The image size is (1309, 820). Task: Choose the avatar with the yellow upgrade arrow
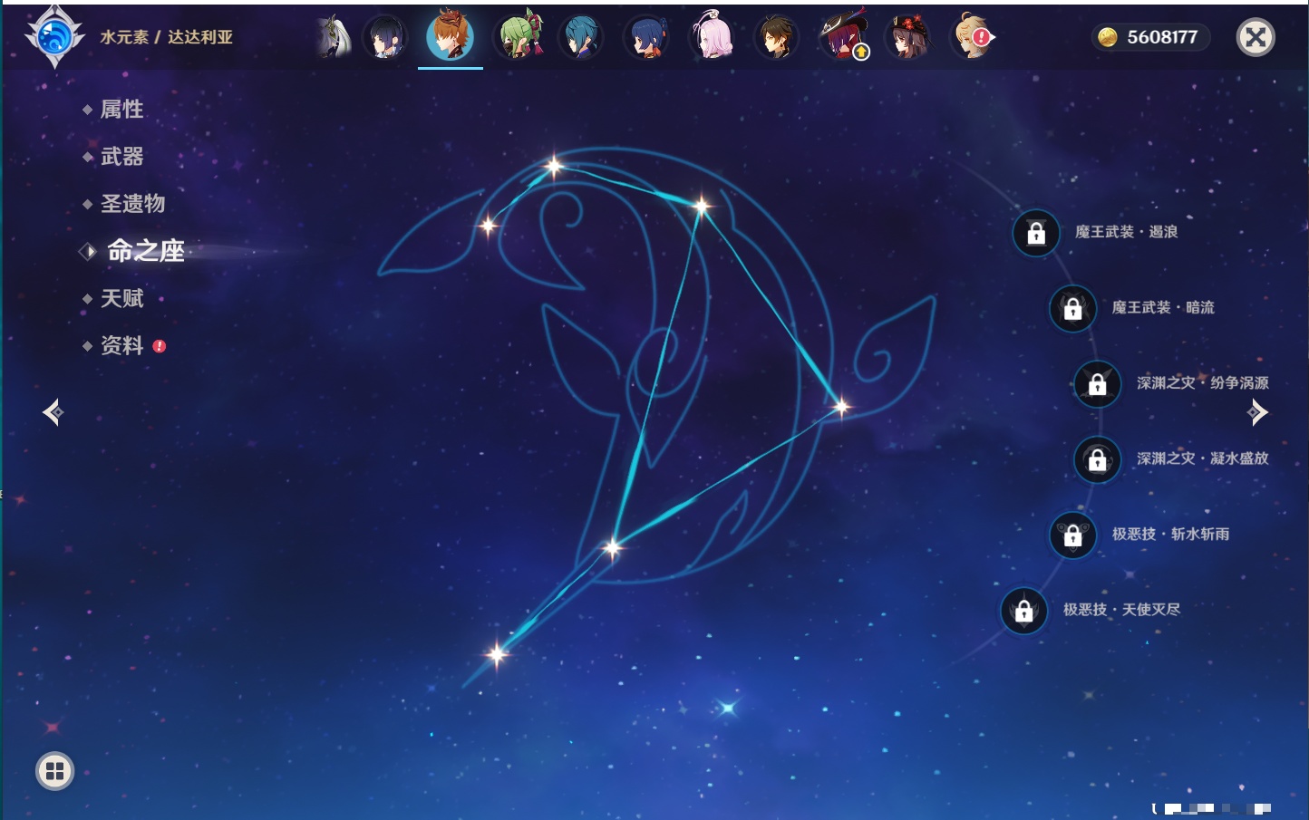point(844,37)
